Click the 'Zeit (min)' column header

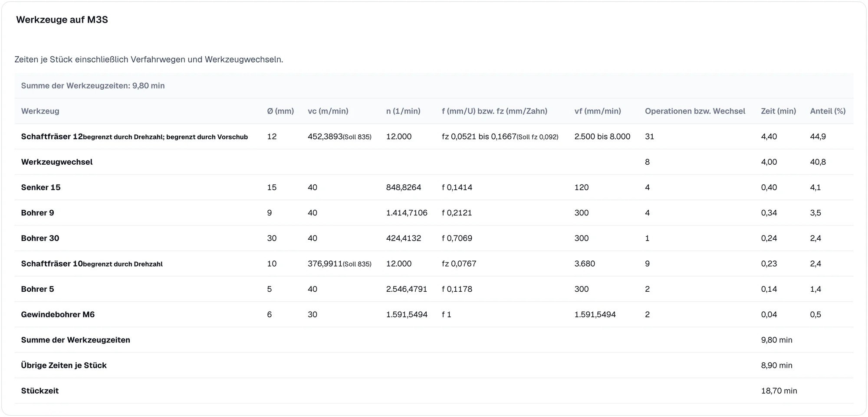778,111
